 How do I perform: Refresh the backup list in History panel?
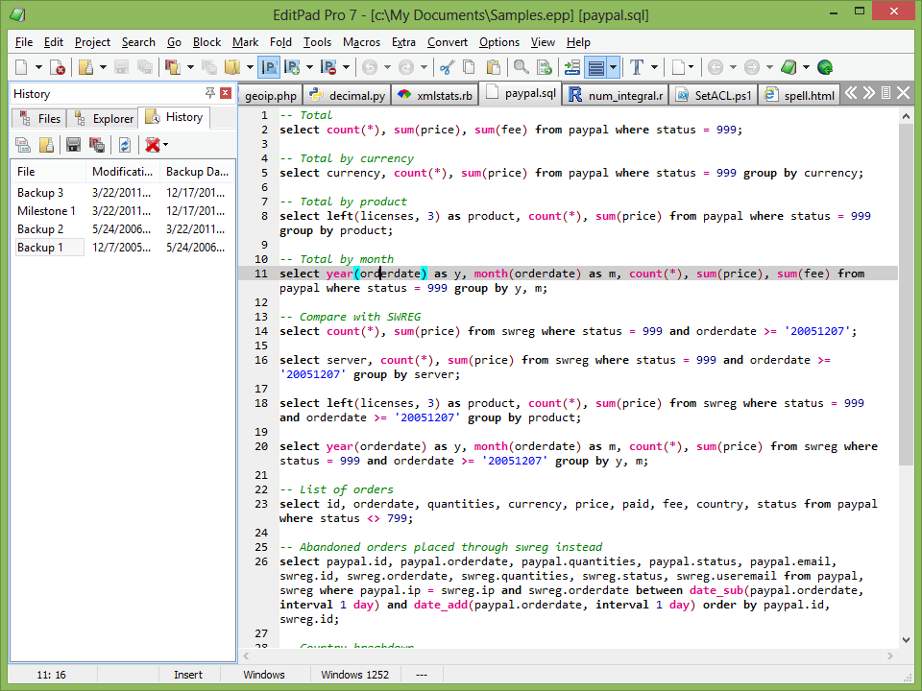pyautogui.click(x=125, y=144)
